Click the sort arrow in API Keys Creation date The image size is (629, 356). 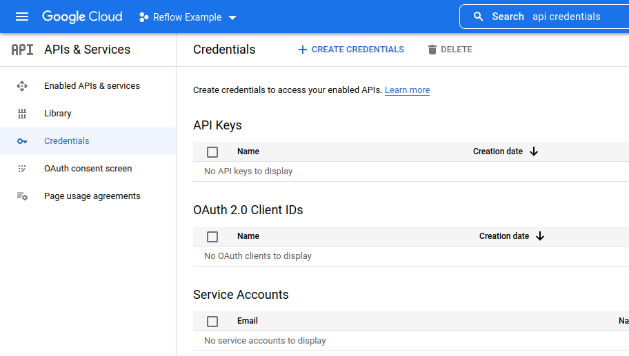[534, 151]
